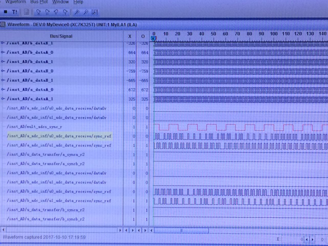The height and width of the screenshot is (246, 328).
Task: Go to O marker toolbar icon
Action: click(47, 12)
